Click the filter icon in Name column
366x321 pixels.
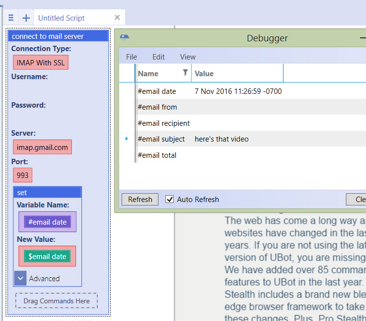185,73
